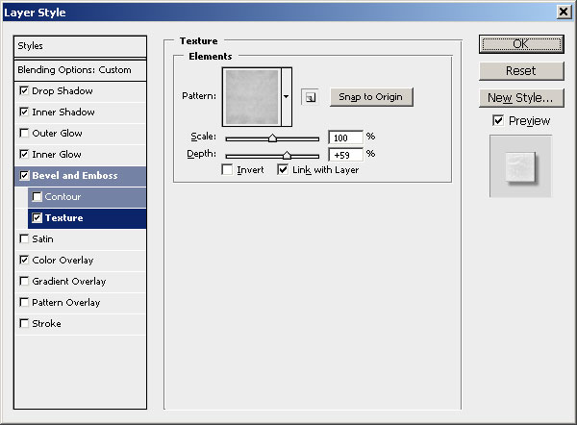Image resolution: width=577 pixels, height=425 pixels.
Task: Close the Layer Style dialog
Action: [x=563, y=11]
